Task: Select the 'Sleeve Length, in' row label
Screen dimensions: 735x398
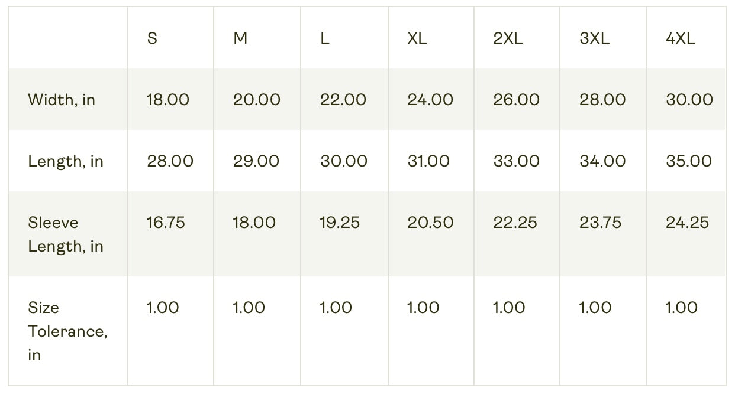Action: (x=66, y=234)
